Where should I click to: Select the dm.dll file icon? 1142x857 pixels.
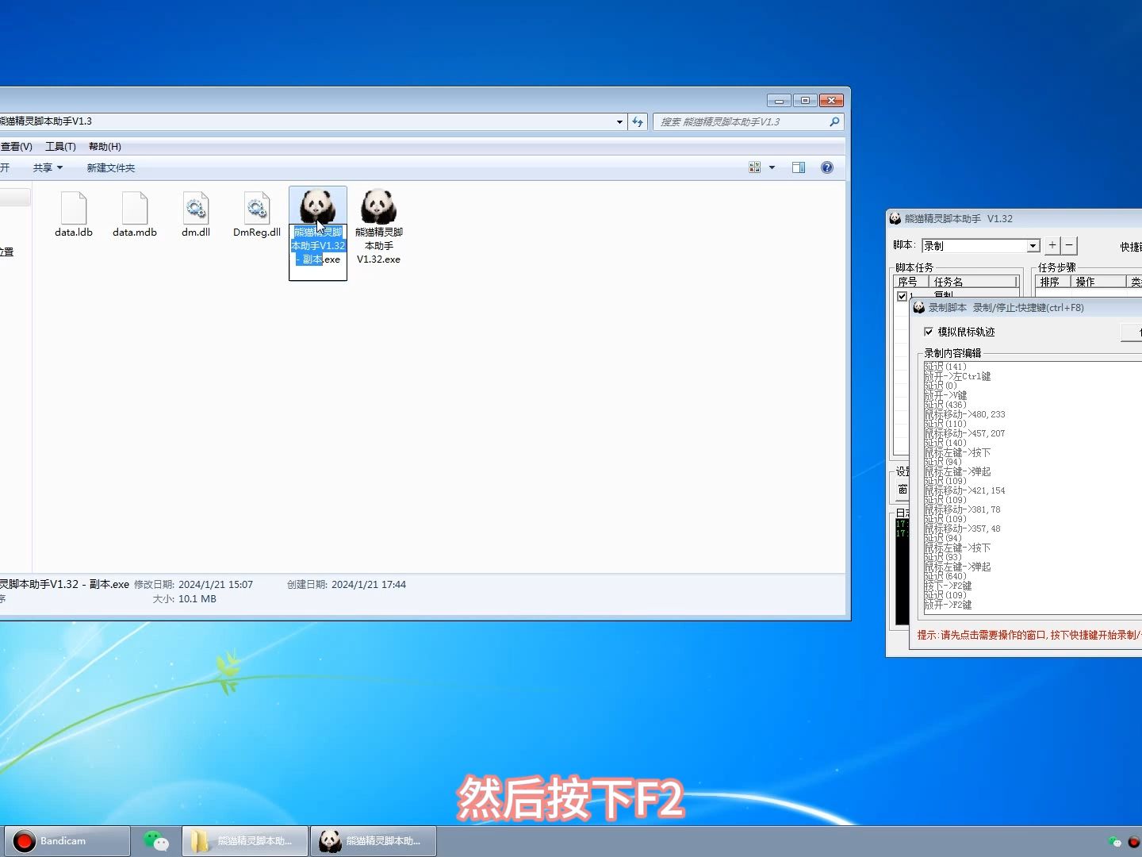coord(196,208)
